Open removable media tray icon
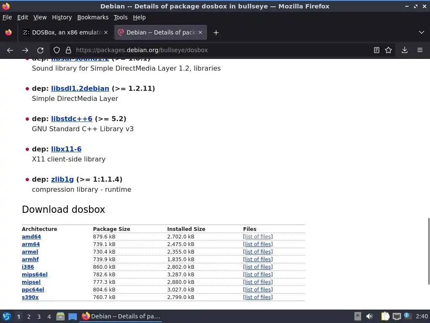Image resolution: width=430 pixels, height=323 pixels. [x=358, y=316]
